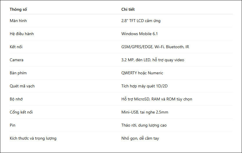This screenshot has width=242, height=153.
Task: Select the Kích thước và trọng lượng label
Action: 33,138
